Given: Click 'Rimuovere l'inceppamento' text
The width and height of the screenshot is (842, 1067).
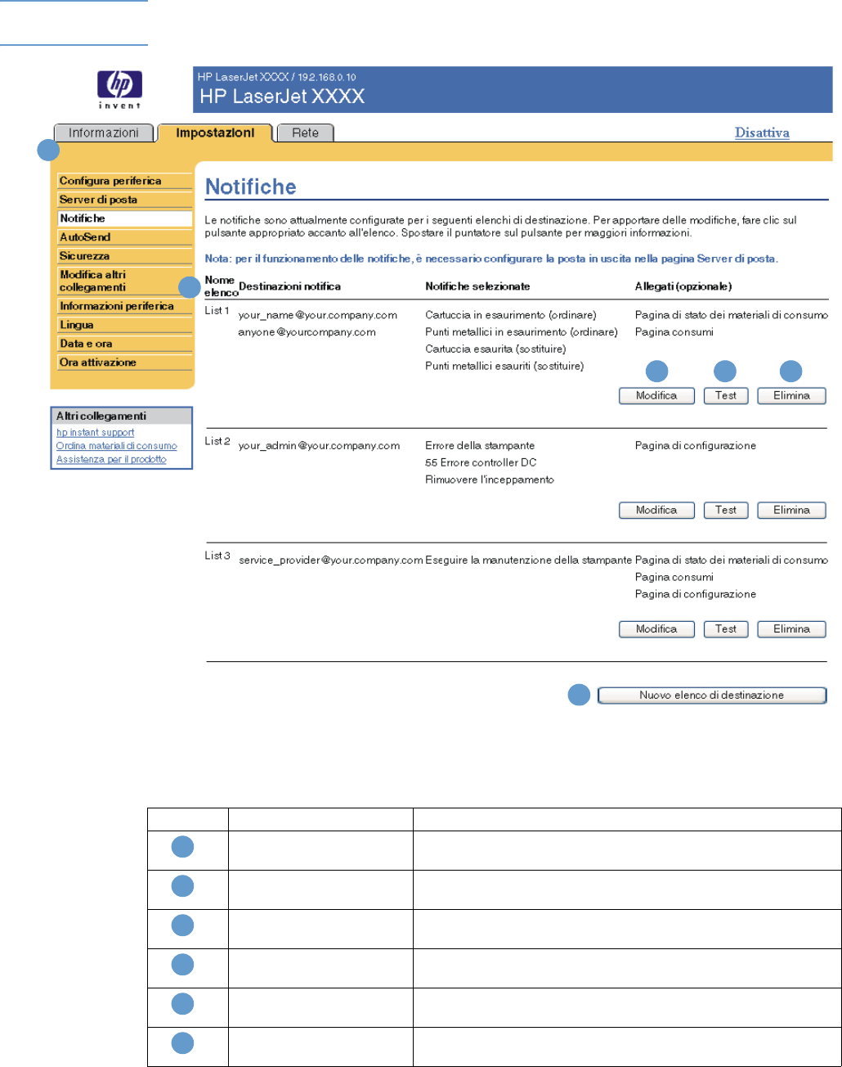Looking at the screenshot, I should point(490,479).
